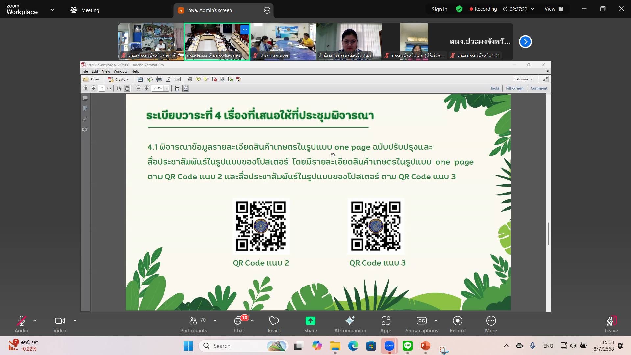Toggle Show captions
This screenshot has height=355, width=631.
pos(421,325)
